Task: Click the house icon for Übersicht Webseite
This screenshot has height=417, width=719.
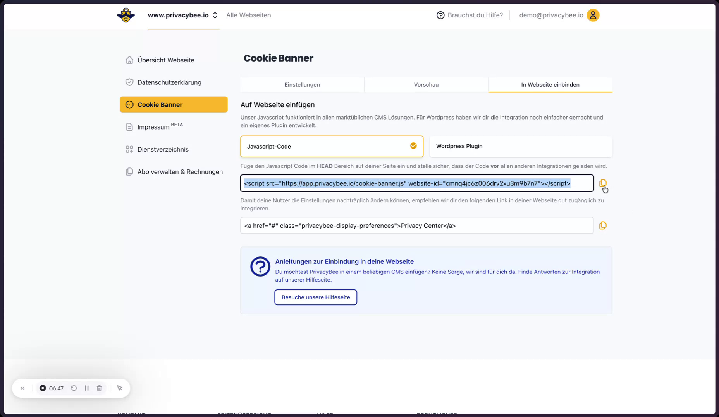Action: coord(129,60)
